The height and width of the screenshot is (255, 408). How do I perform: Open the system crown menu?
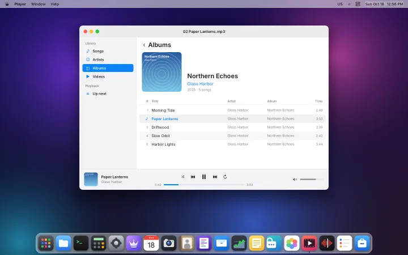pyautogui.click(x=7, y=4)
